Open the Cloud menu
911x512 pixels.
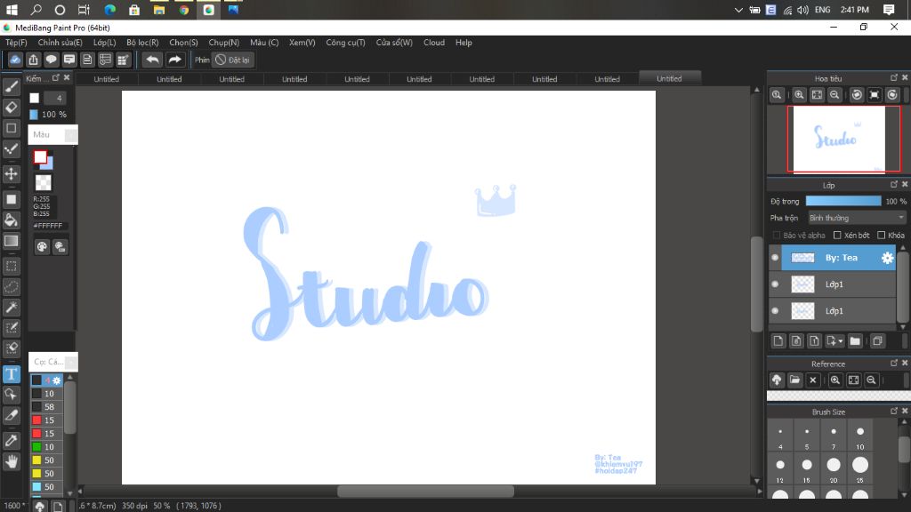coord(434,43)
